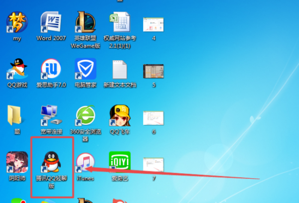Image resolution: width=299 pixels, height=203 pixels.
Task: Click the '阴阳师' label text
Action: (17, 178)
